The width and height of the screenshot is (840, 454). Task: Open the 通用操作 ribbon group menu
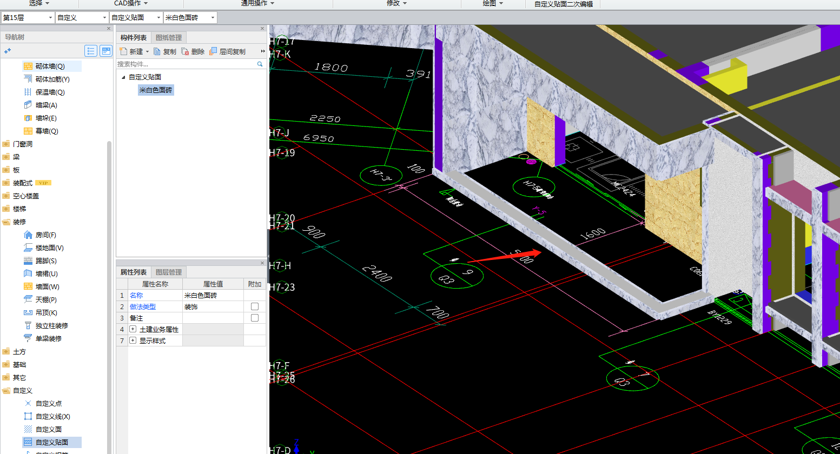coord(258,3)
